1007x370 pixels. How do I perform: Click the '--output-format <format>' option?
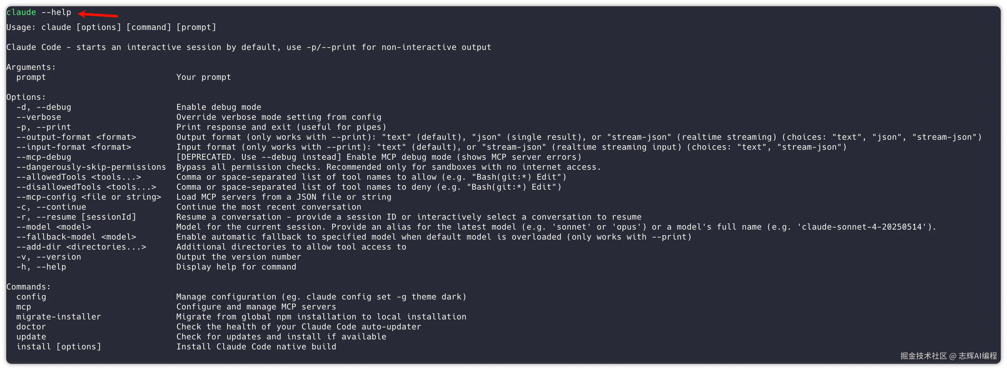[76, 137]
